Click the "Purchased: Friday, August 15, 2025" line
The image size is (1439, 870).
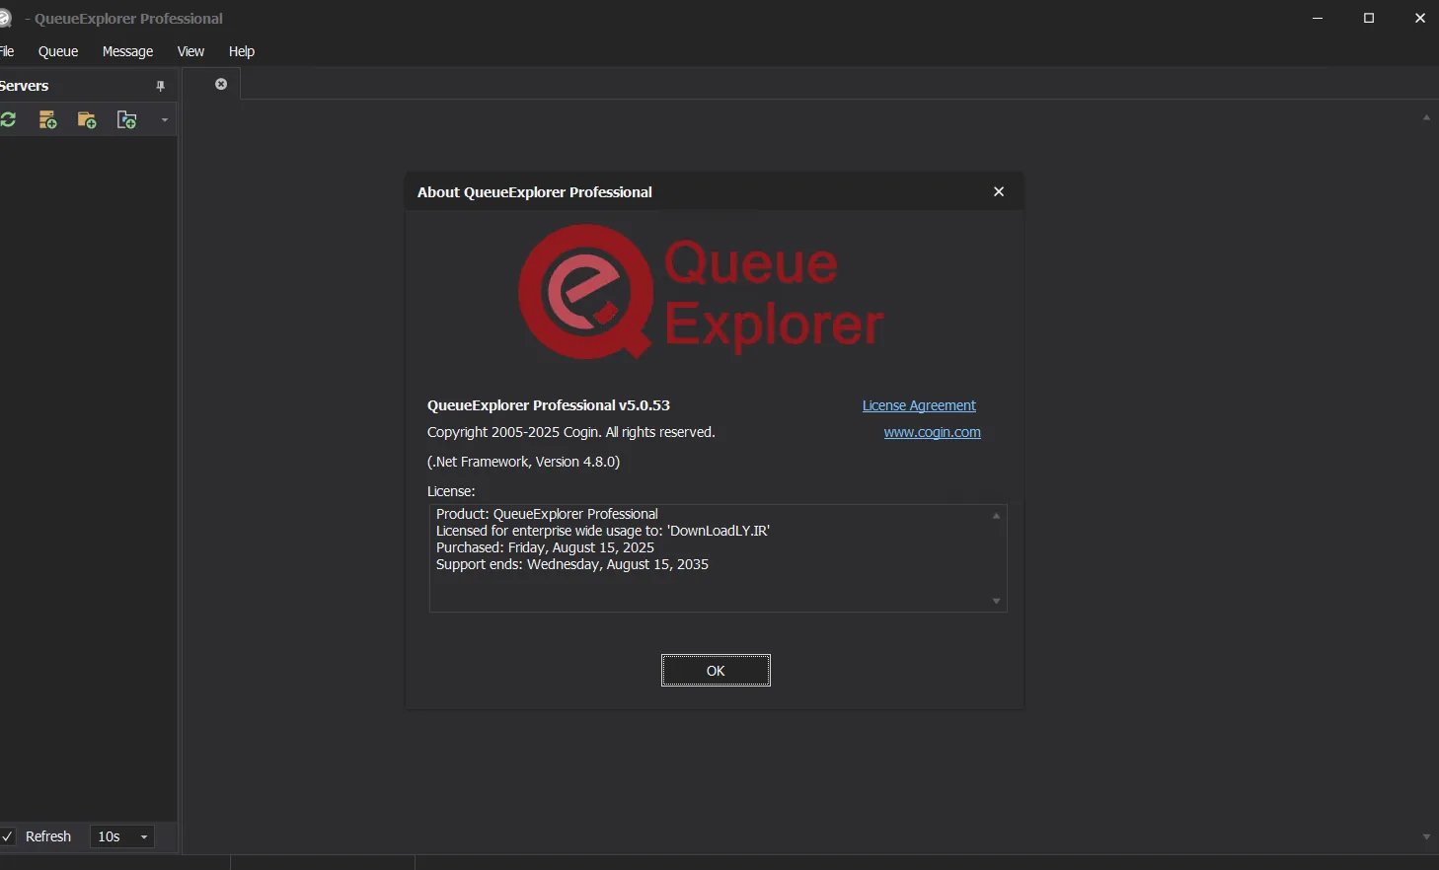pos(545,547)
